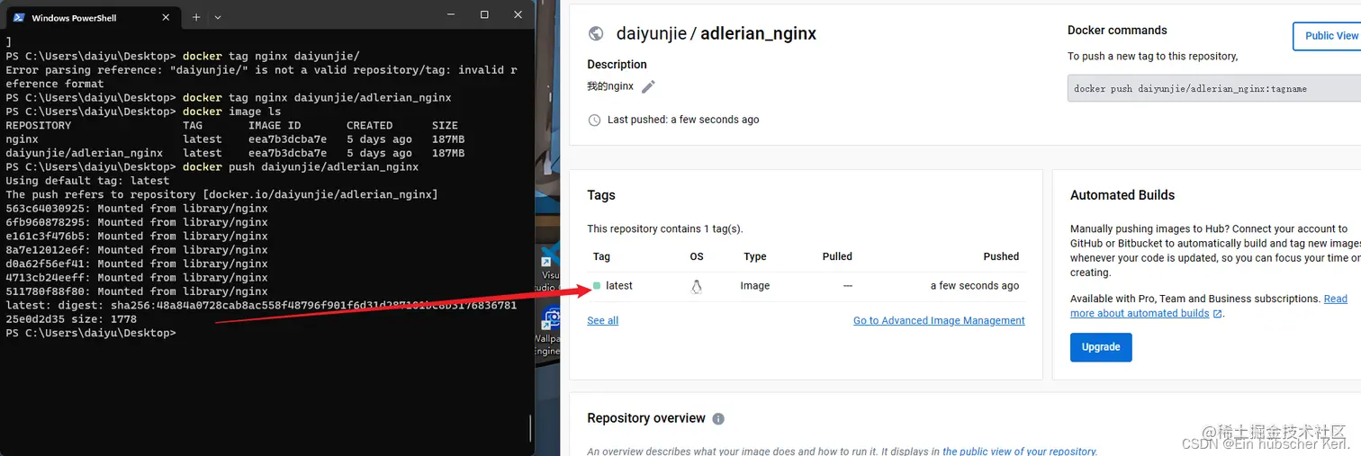Click the Repository overview heading
1361x456 pixels.
point(646,418)
